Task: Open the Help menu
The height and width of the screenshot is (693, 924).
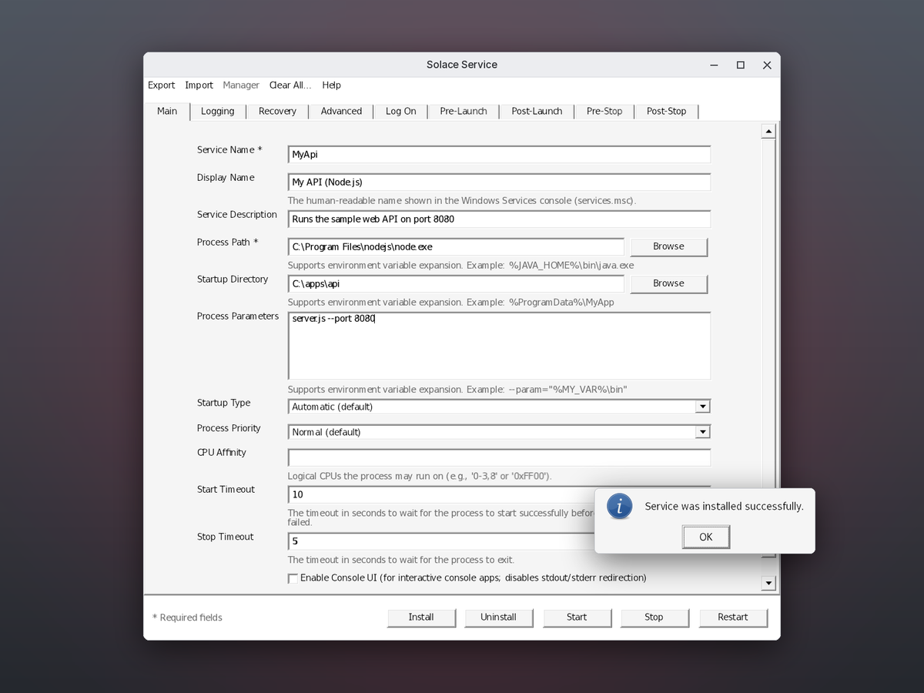Action: (332, 85)
